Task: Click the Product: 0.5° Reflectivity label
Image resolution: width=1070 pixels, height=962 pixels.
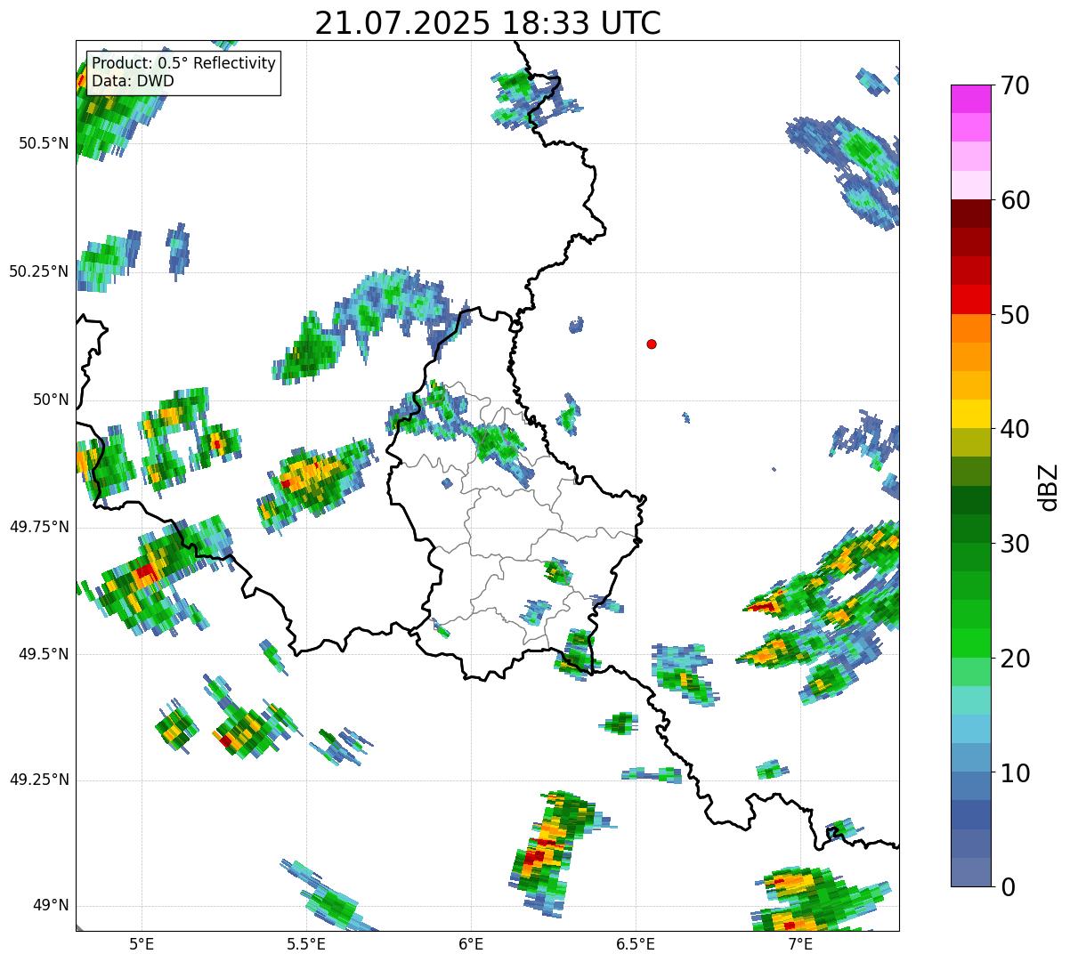Action: [x=183, y=63]
